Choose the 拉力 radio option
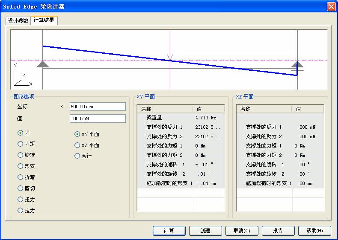 tap(20, 210)
